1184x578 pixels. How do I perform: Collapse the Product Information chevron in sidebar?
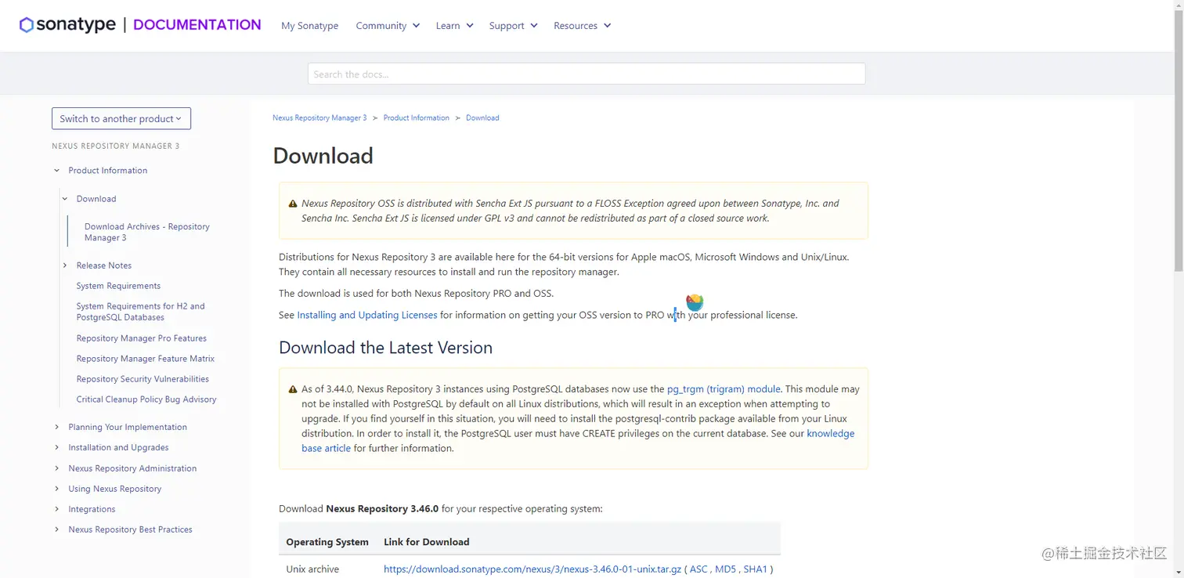[x=56, y=171]
